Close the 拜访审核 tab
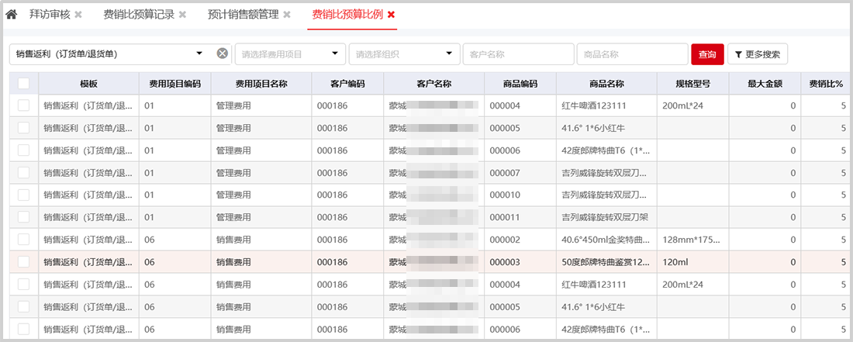 tap(78, 15)
